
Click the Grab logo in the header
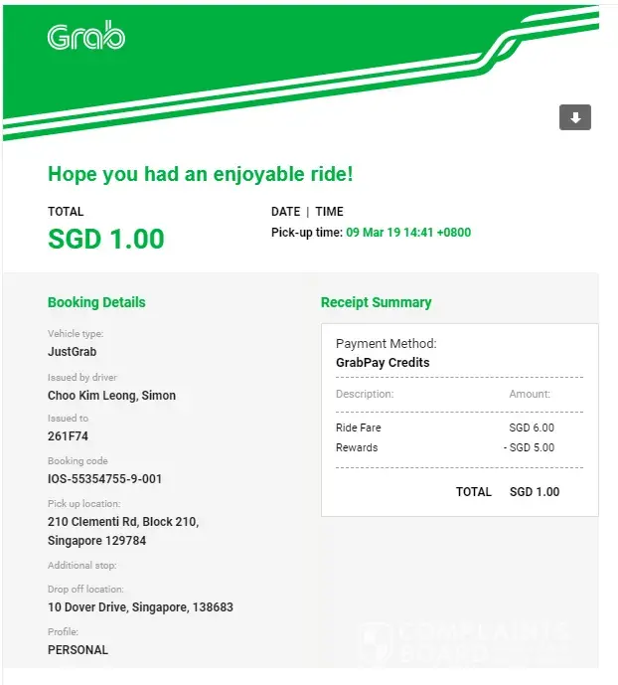[86, 37]
